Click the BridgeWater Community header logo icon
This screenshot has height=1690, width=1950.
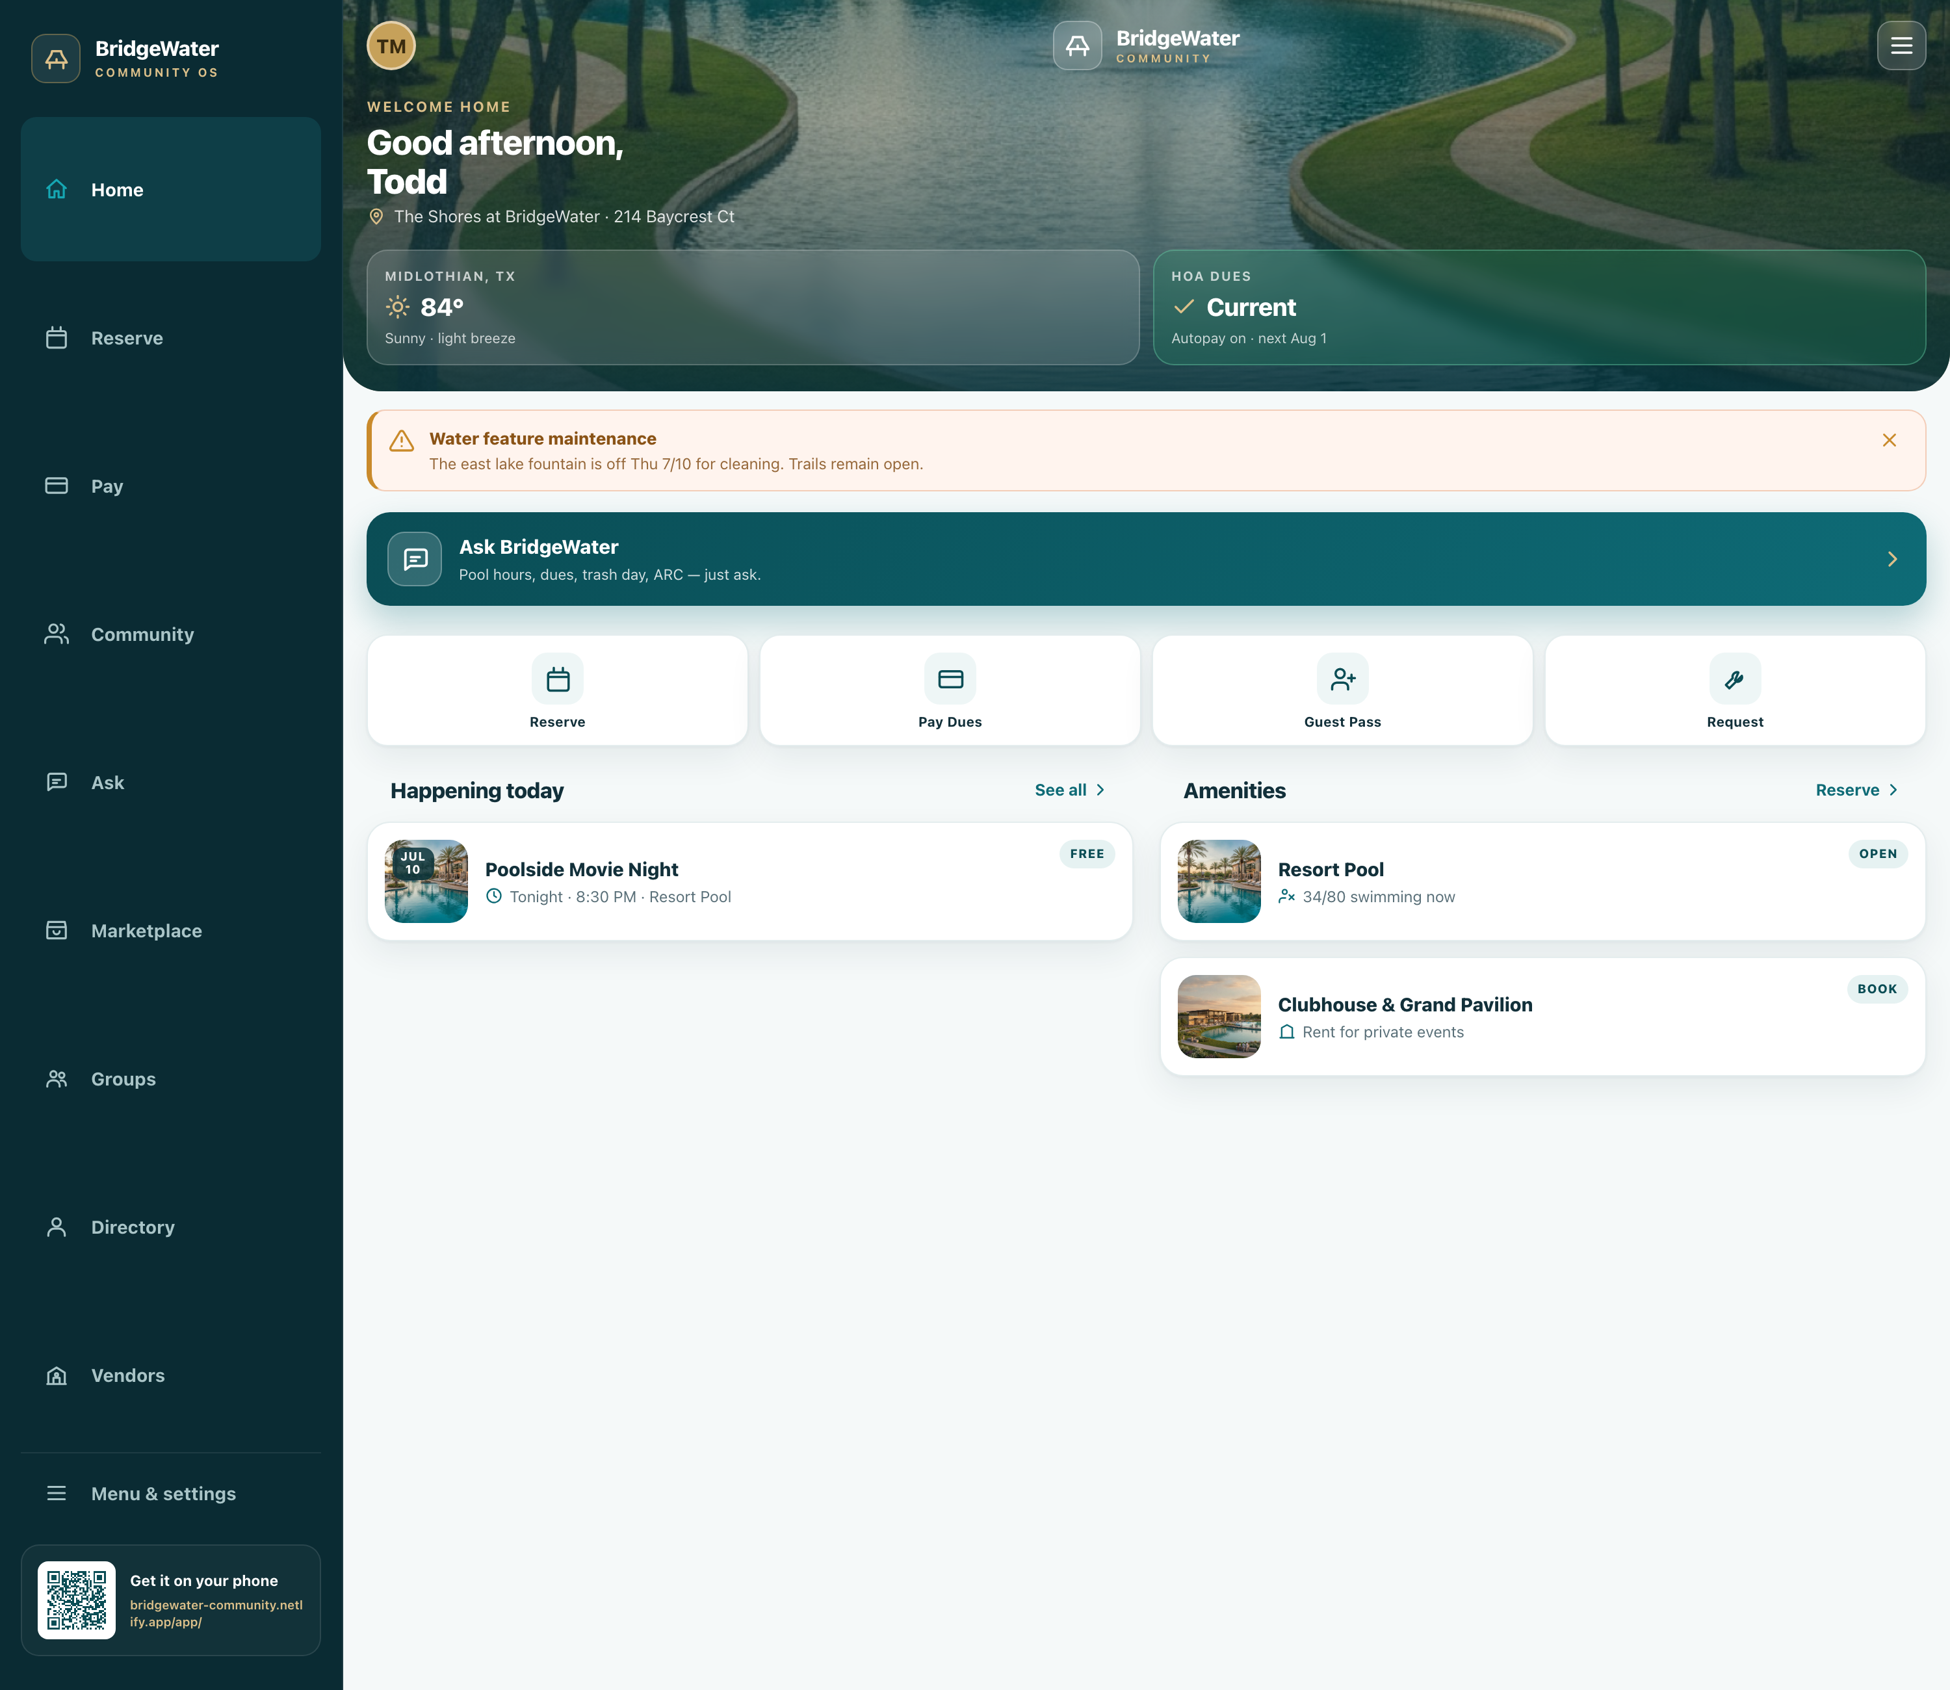point(1077,45)
